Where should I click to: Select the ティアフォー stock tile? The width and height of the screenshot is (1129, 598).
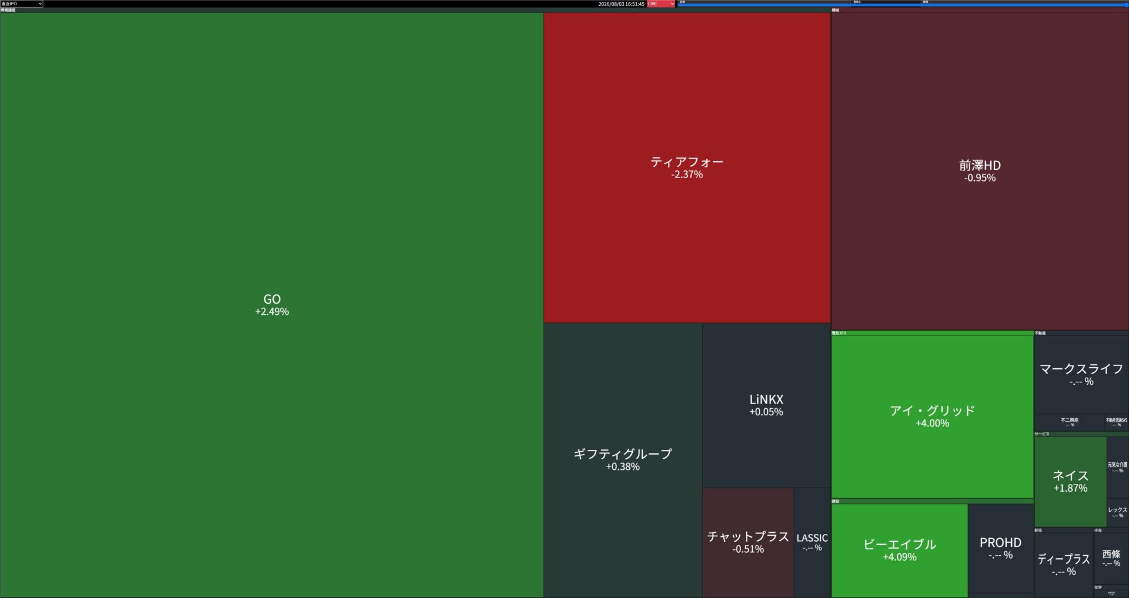(x=687, y=167)
